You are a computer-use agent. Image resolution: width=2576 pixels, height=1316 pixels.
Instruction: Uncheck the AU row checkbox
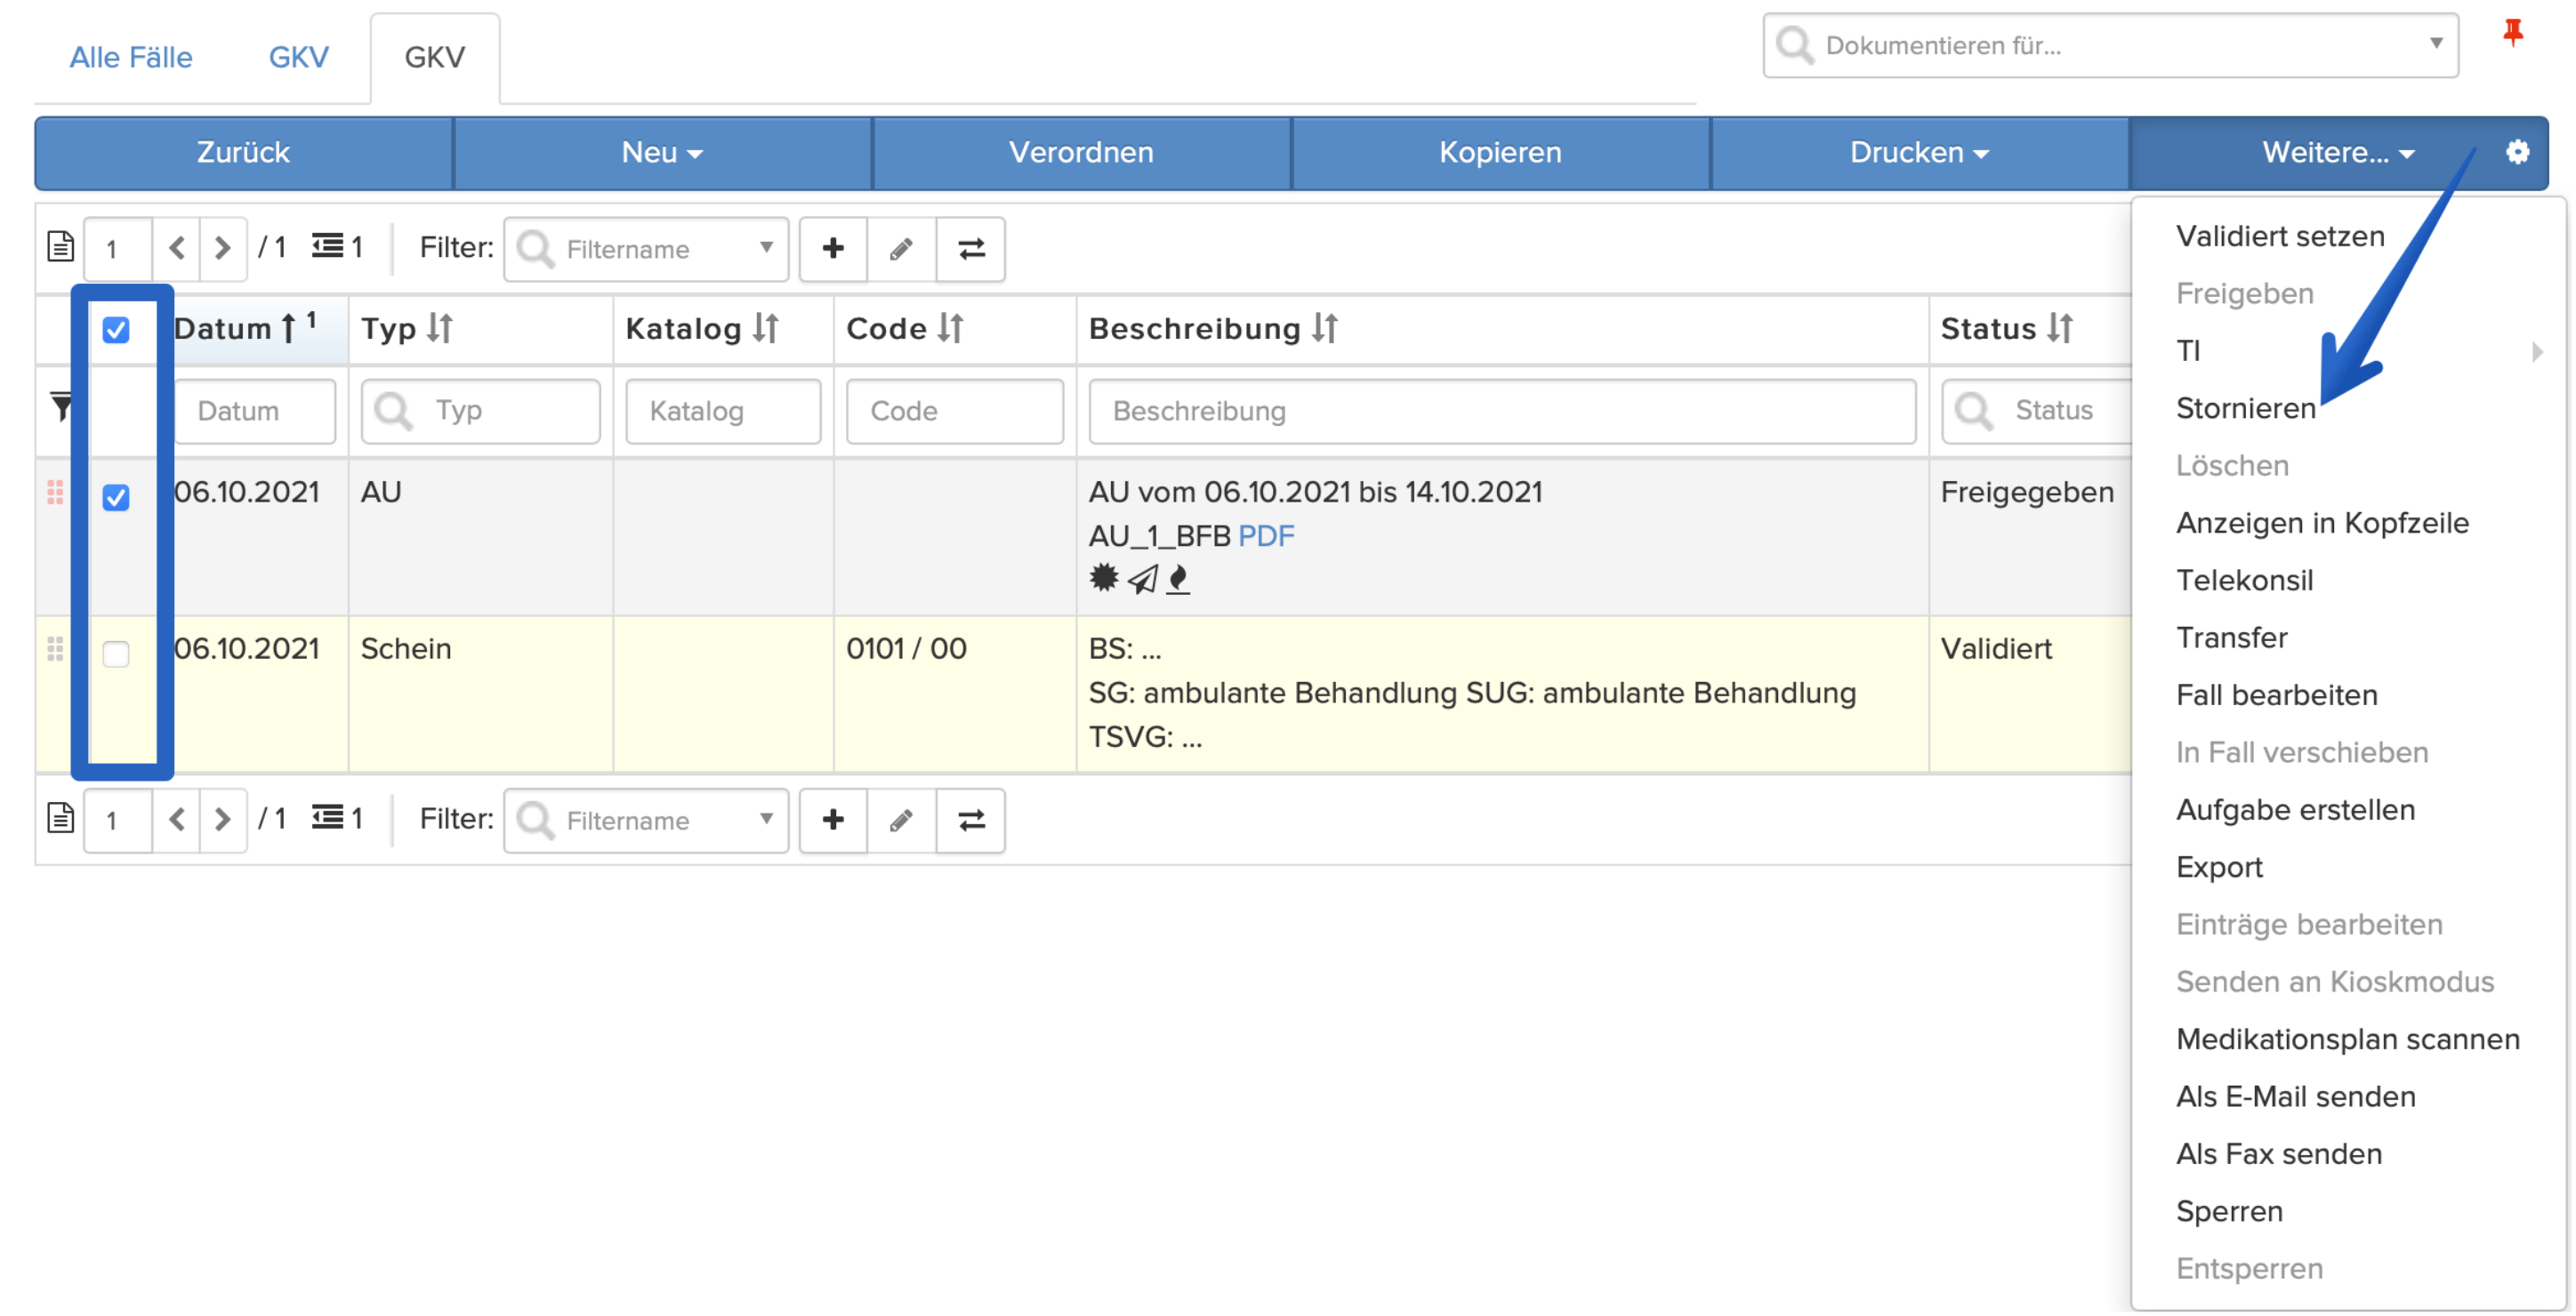116,498
